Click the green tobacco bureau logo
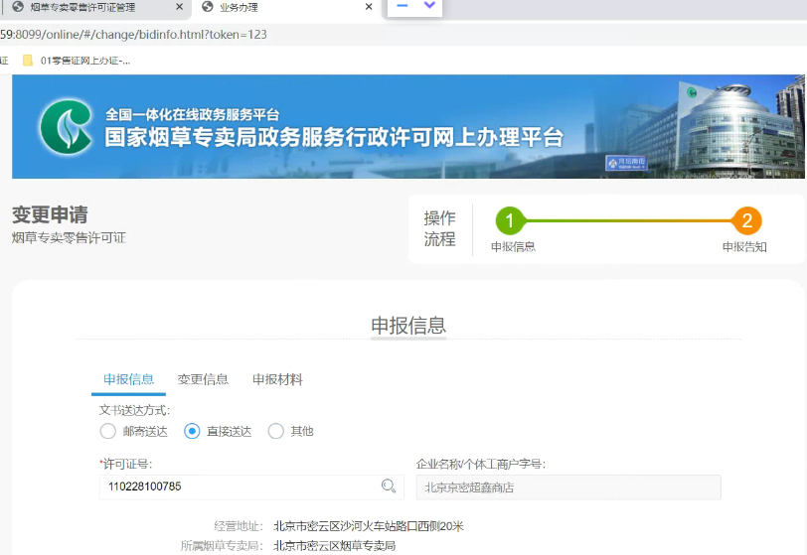Viewport: 807px width, 555px height. 67,127
